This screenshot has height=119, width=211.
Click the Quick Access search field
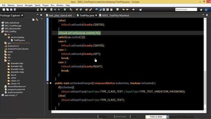tap(186, 10)
